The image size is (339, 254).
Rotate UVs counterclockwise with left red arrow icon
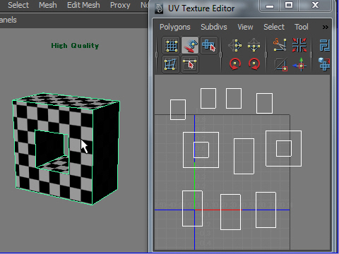click(235, 64)
